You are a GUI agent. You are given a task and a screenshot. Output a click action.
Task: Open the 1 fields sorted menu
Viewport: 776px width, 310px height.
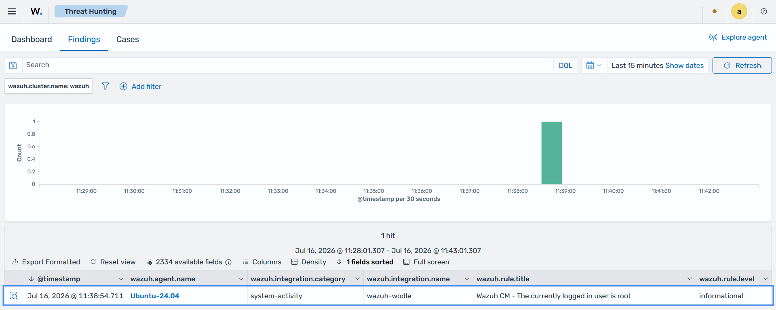point(365,262)
